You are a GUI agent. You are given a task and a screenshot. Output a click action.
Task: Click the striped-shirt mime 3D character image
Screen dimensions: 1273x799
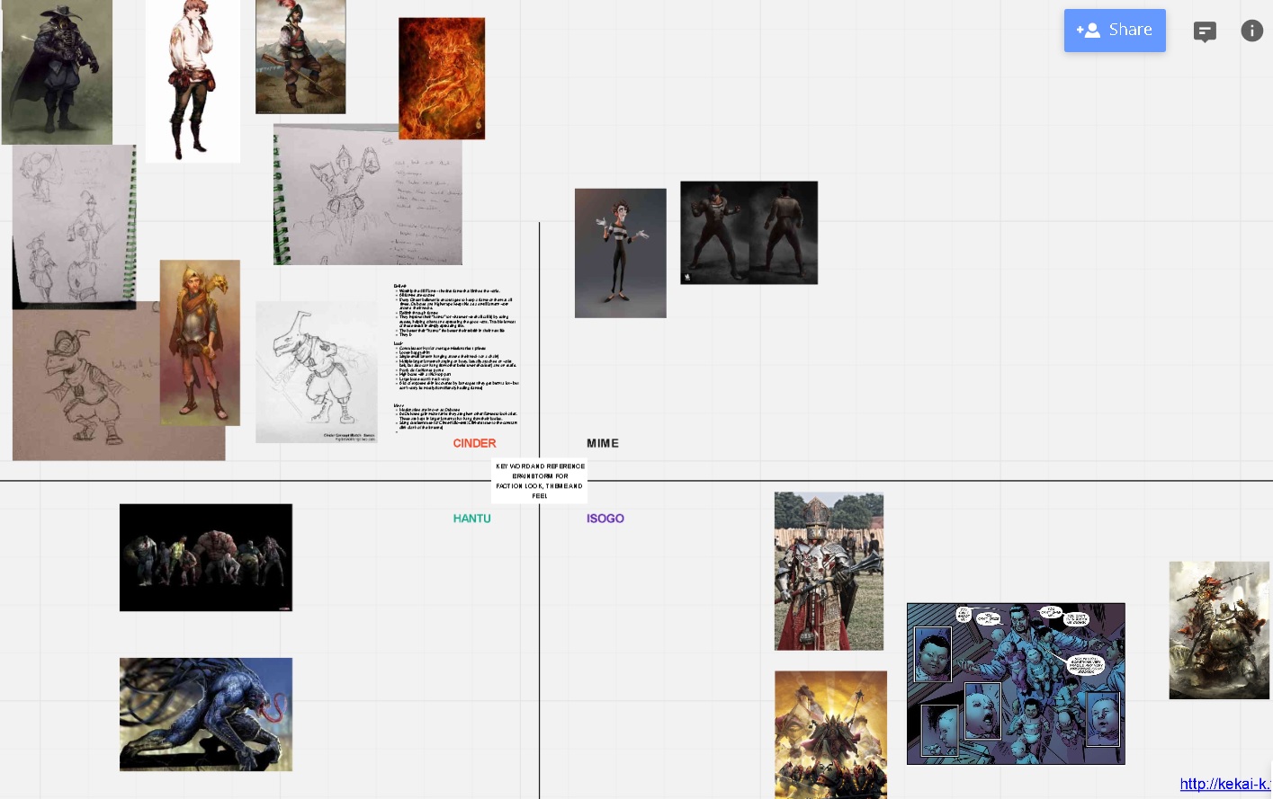(620, 253)
